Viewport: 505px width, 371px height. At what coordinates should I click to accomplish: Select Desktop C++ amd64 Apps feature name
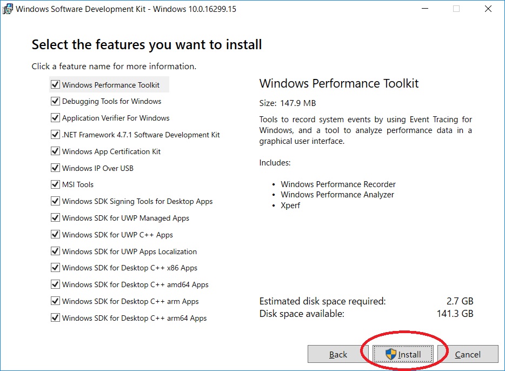click(135, 284)
